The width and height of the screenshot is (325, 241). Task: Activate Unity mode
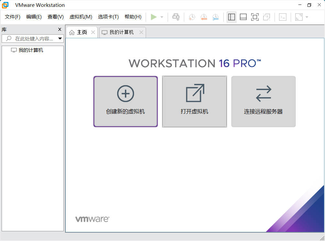266,17
